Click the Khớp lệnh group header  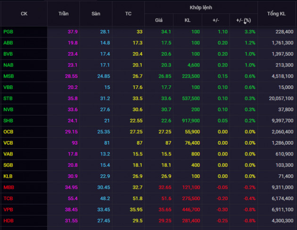[201, 8]
